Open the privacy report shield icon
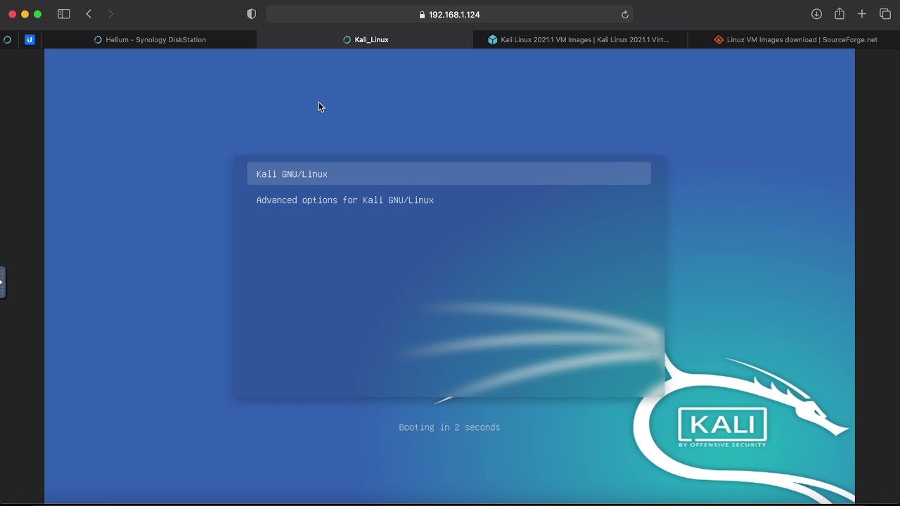This screenshot has height=506, width=900. click(252, 14)
